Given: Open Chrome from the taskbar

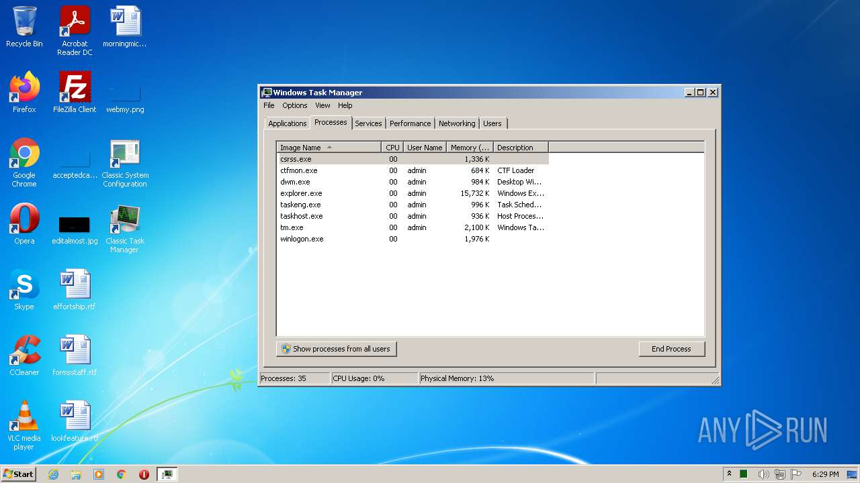Looking at the screenshot, I should point(122,474).
